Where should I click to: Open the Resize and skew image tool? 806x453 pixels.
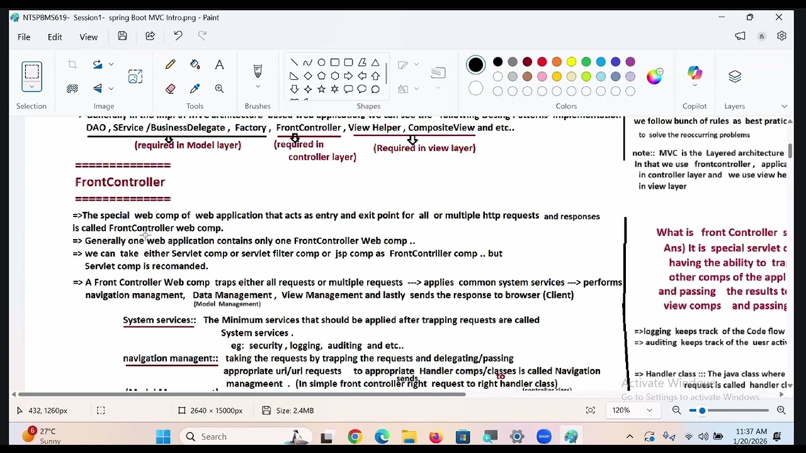(x=135, y=77)
